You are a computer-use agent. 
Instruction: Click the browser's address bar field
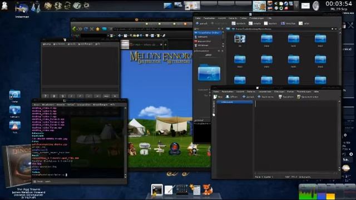(x=152, y=29)
